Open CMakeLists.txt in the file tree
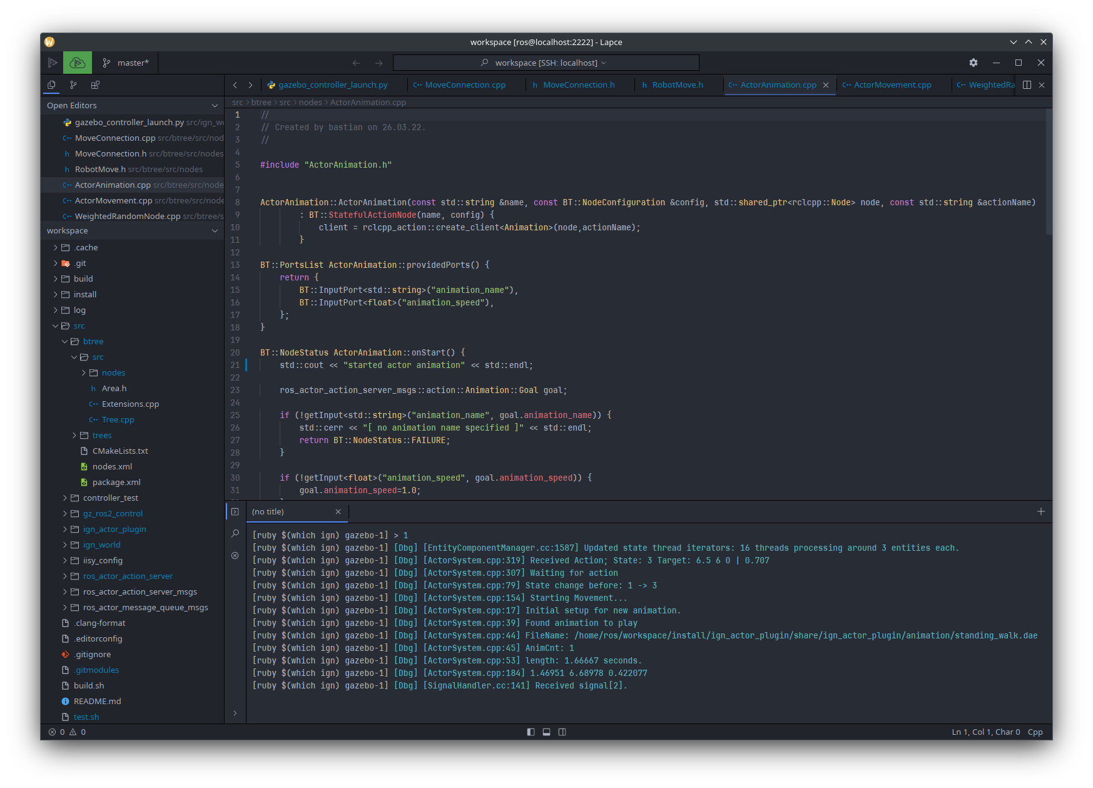1093x788 pixels. [120, 451]
